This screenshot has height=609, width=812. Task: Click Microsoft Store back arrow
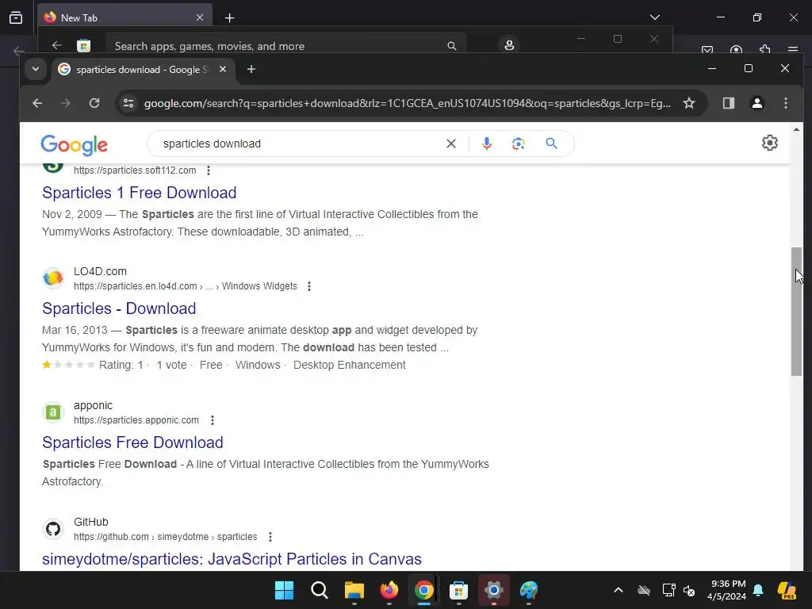point(57,45)
